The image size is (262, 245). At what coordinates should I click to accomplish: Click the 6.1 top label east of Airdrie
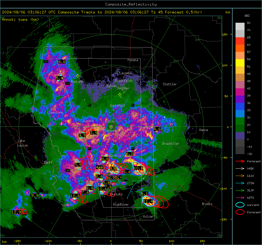point(130,154)
